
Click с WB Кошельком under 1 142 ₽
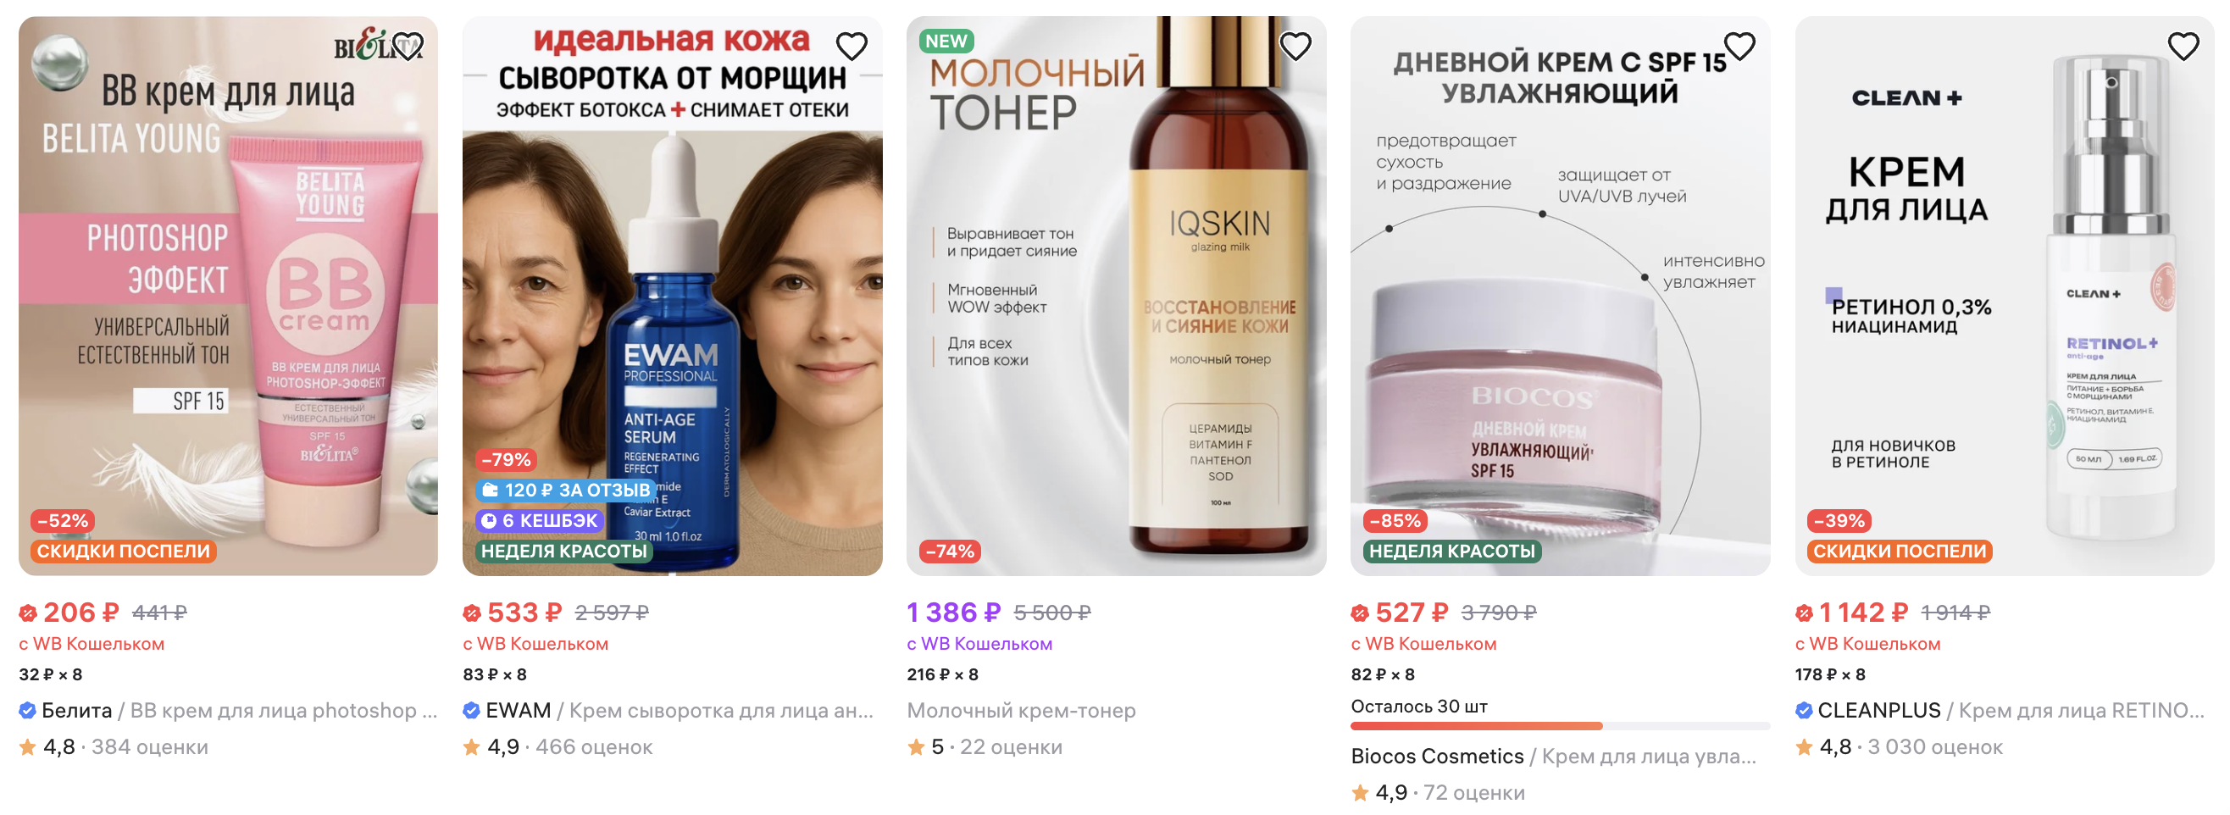coord(1867,644)
